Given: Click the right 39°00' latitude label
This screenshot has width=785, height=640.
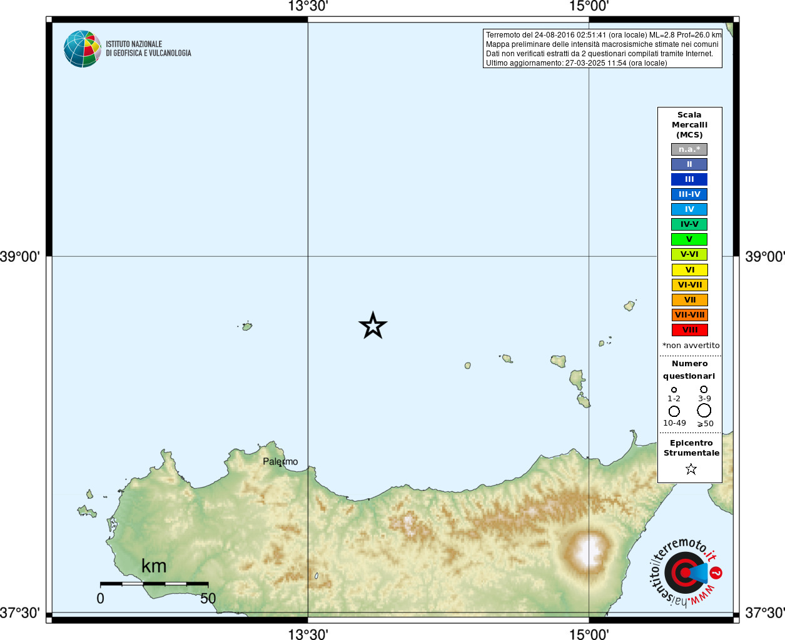Looking at the screenshot, I should [764, 257].
